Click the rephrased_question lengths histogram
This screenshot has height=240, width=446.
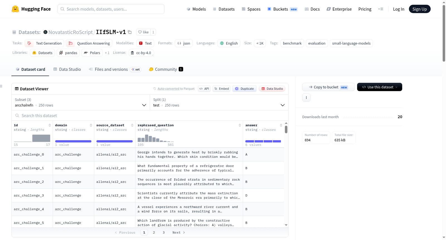coord(156,138)
